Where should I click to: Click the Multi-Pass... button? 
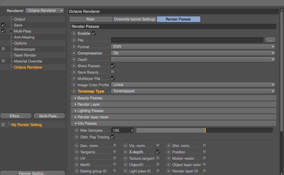49,116
